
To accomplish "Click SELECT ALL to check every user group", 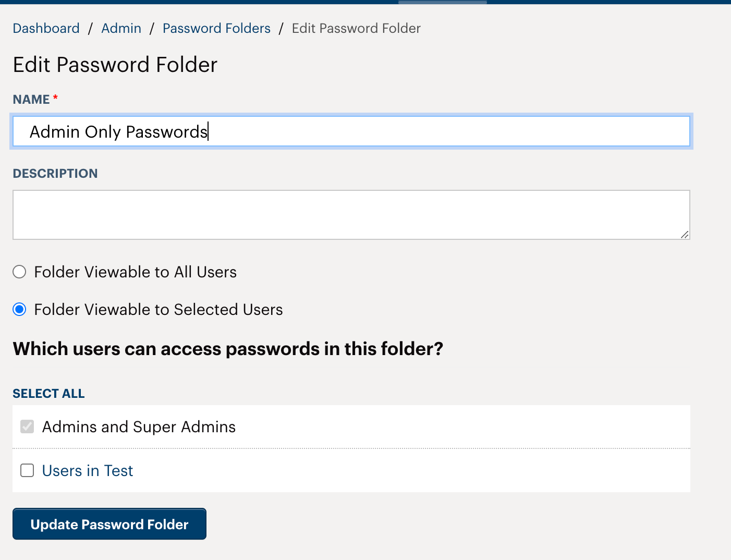I will coord(48,393).
